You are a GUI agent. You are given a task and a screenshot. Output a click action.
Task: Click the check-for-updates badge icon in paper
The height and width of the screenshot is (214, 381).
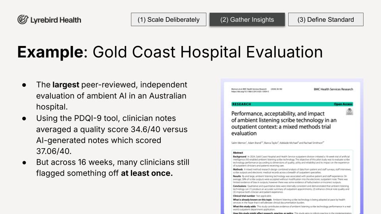349,112
